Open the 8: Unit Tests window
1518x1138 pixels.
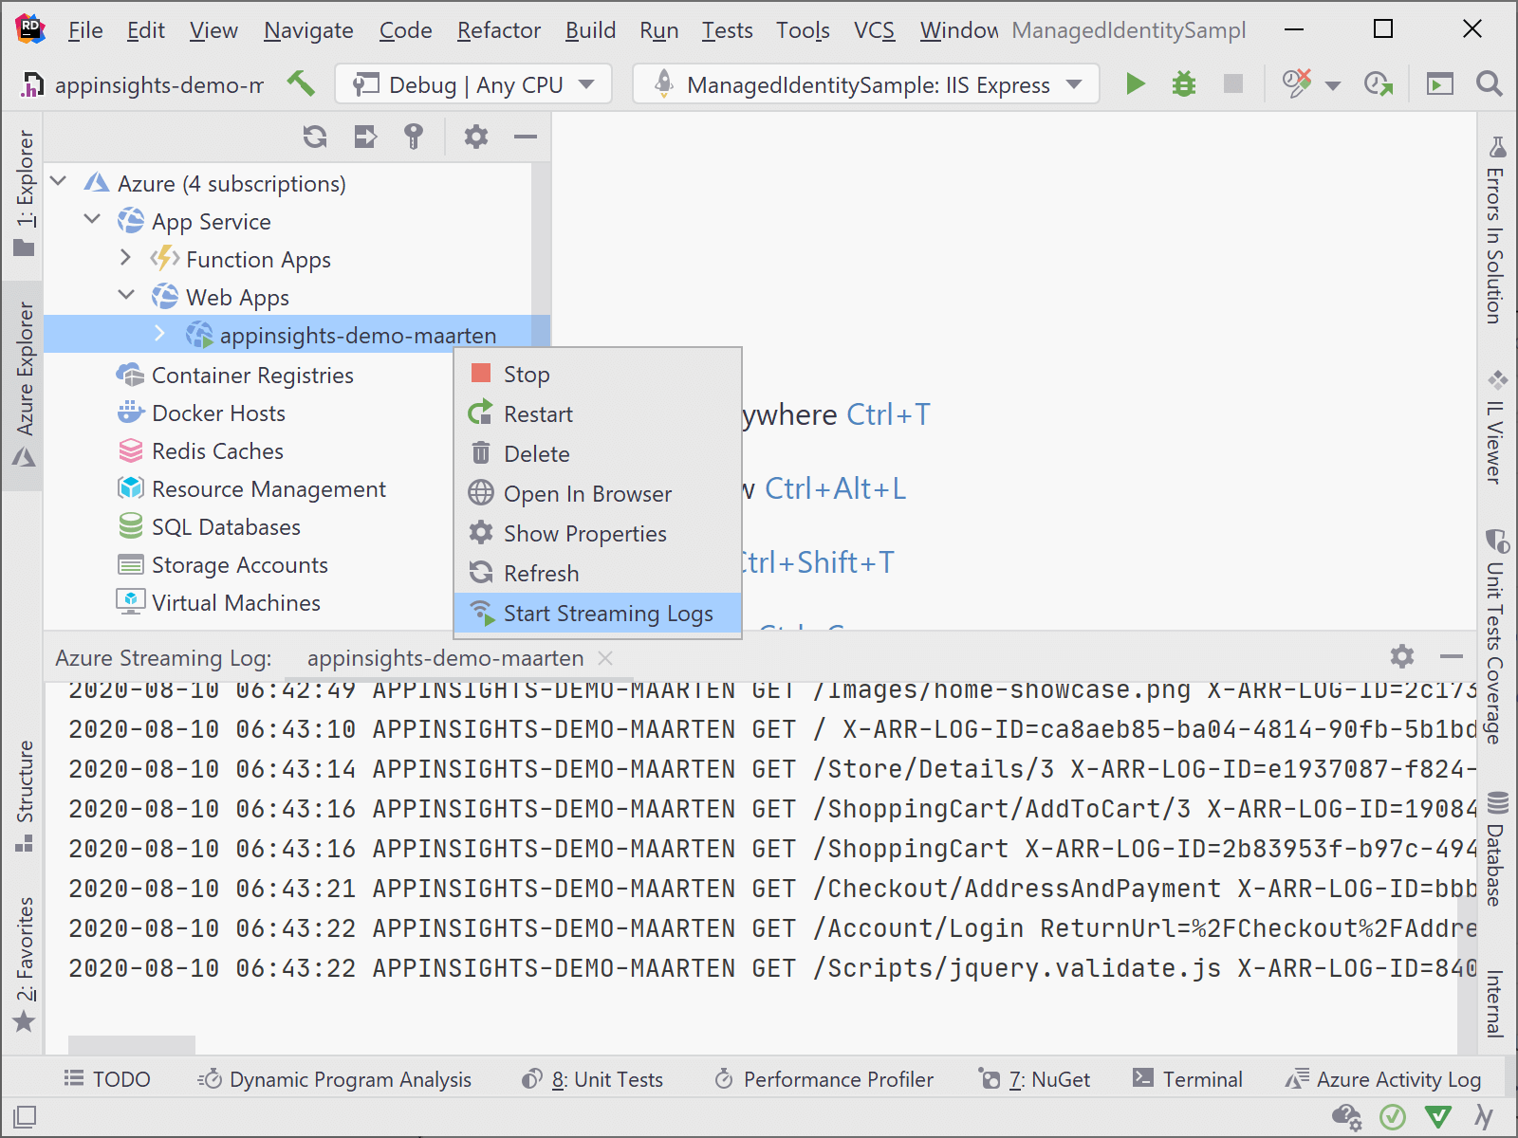click(x=592, y=1079)
